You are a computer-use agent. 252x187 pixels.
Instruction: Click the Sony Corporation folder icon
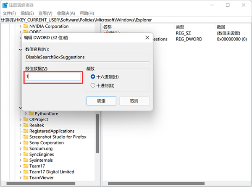[x=25, y=143]
